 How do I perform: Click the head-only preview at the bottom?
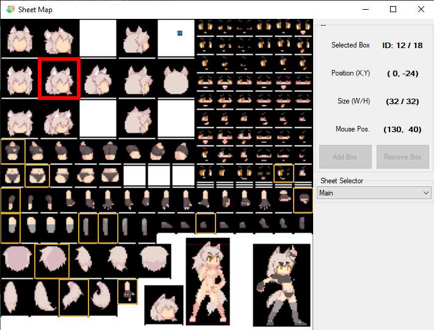click(x=164, y=305)
